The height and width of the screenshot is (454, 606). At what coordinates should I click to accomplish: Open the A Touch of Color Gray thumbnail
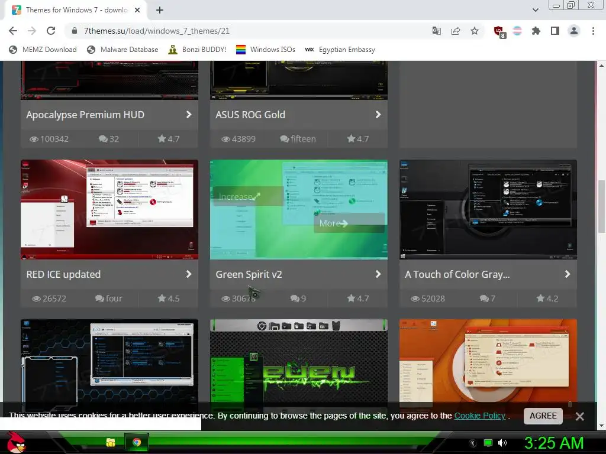click(x=488, y=209)
